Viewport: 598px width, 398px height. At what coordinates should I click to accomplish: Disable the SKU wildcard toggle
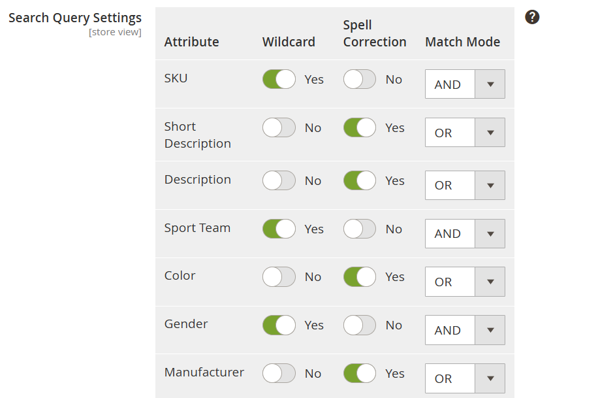[279, 80]
